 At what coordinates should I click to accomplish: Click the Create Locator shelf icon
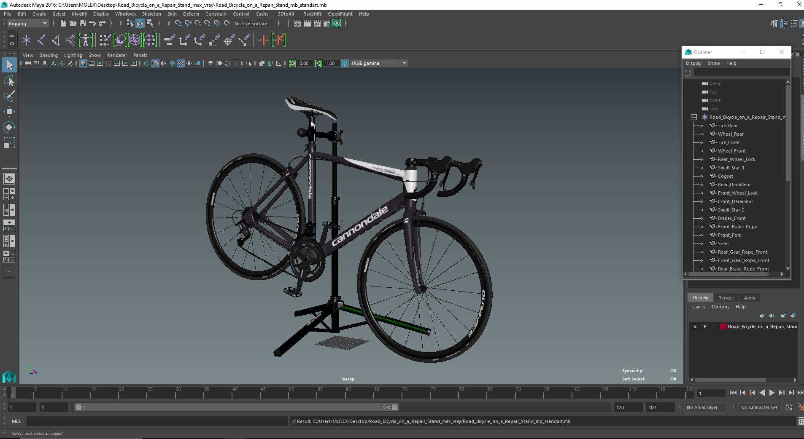click(27, 40)
